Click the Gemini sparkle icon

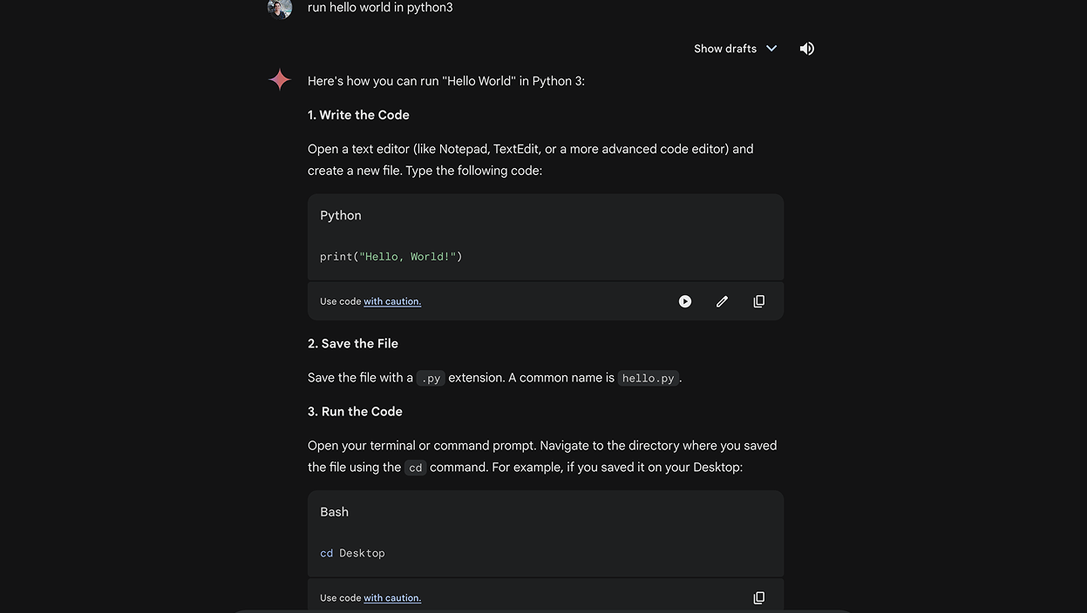click(x=280, y=80)
